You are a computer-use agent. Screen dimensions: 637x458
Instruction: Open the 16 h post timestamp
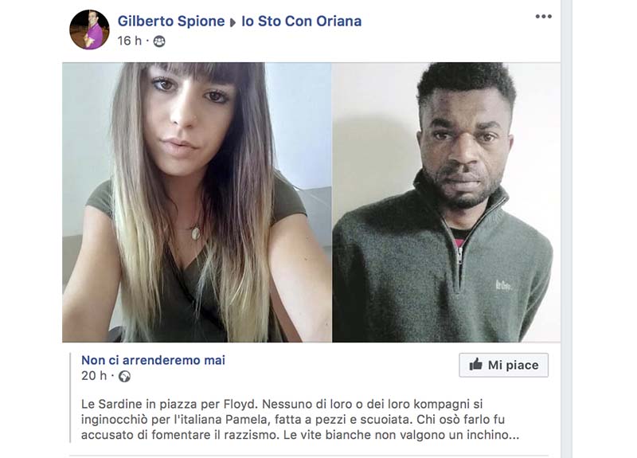(x=130, y=41)
